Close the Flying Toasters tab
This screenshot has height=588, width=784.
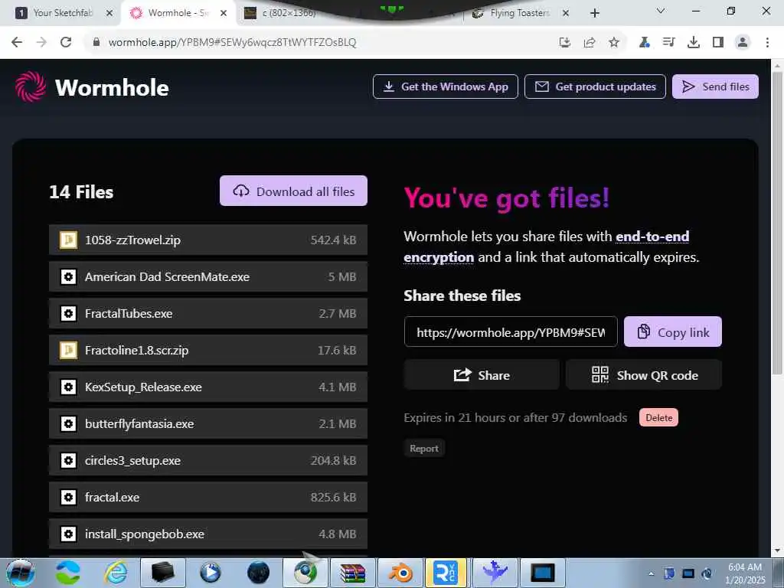[x=566, y=13]
